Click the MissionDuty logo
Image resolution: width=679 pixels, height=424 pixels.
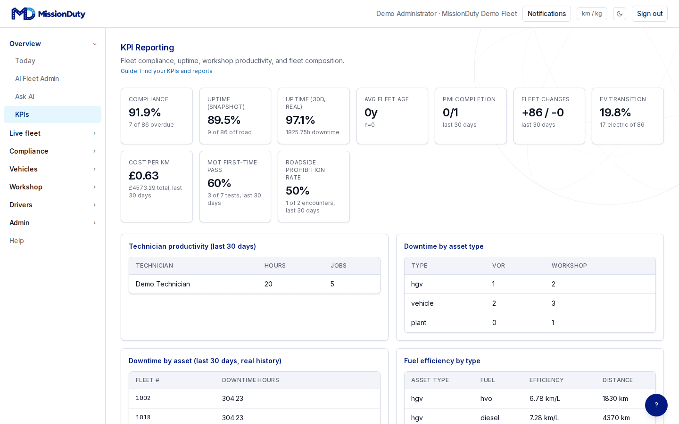[48, 14]
